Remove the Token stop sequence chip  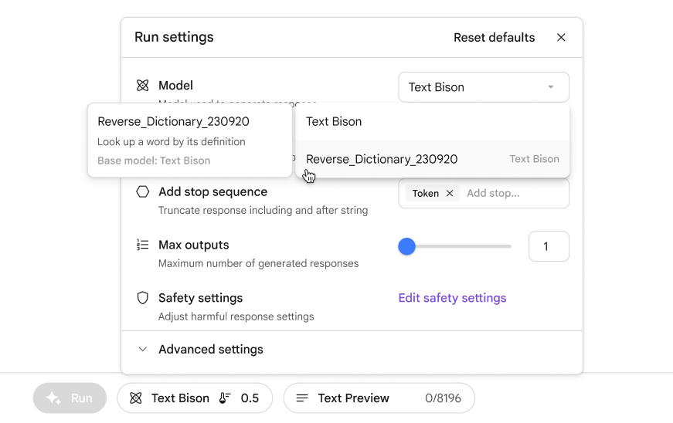point(450,194)
